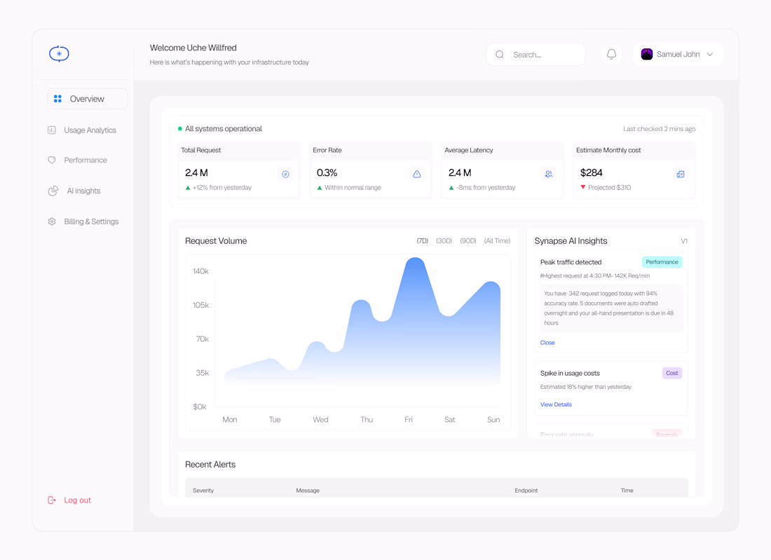Click 'Last checked 2 mins ago'
The height and width of the screenshot is (560, 771).
[660, 129]
